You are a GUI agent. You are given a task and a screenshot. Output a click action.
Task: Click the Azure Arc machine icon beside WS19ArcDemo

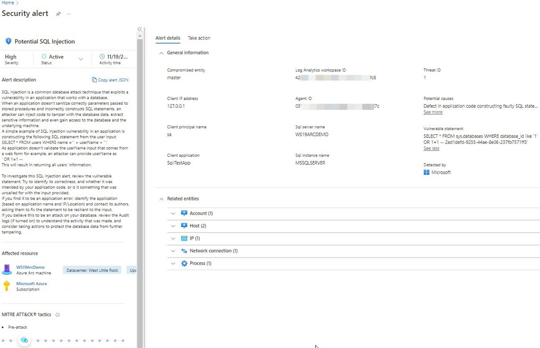coord(7,270)
